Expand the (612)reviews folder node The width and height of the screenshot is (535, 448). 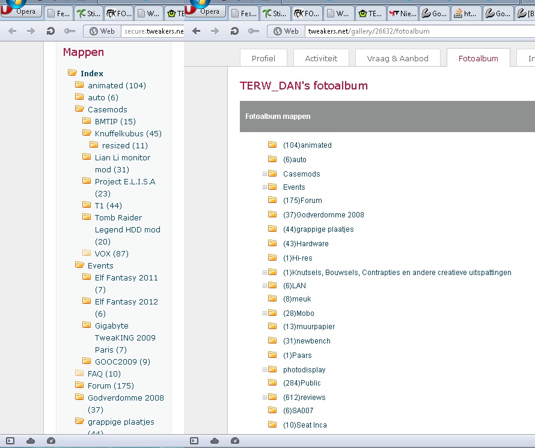coord(264,398)
